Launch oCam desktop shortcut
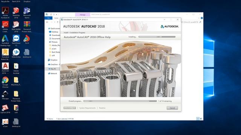Image resolution: width=241 pixels, height=135 pixels. coord(5,123)
